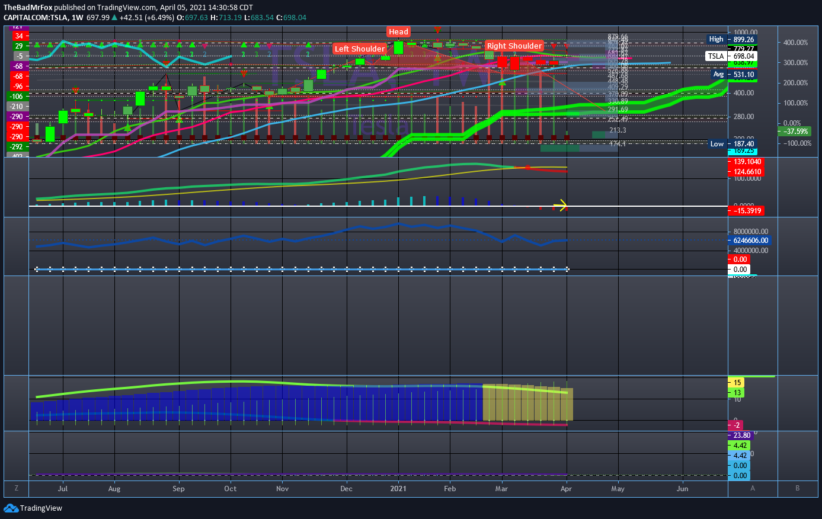
Task: Click the 1000.00 price scale value
Action: 746,33
